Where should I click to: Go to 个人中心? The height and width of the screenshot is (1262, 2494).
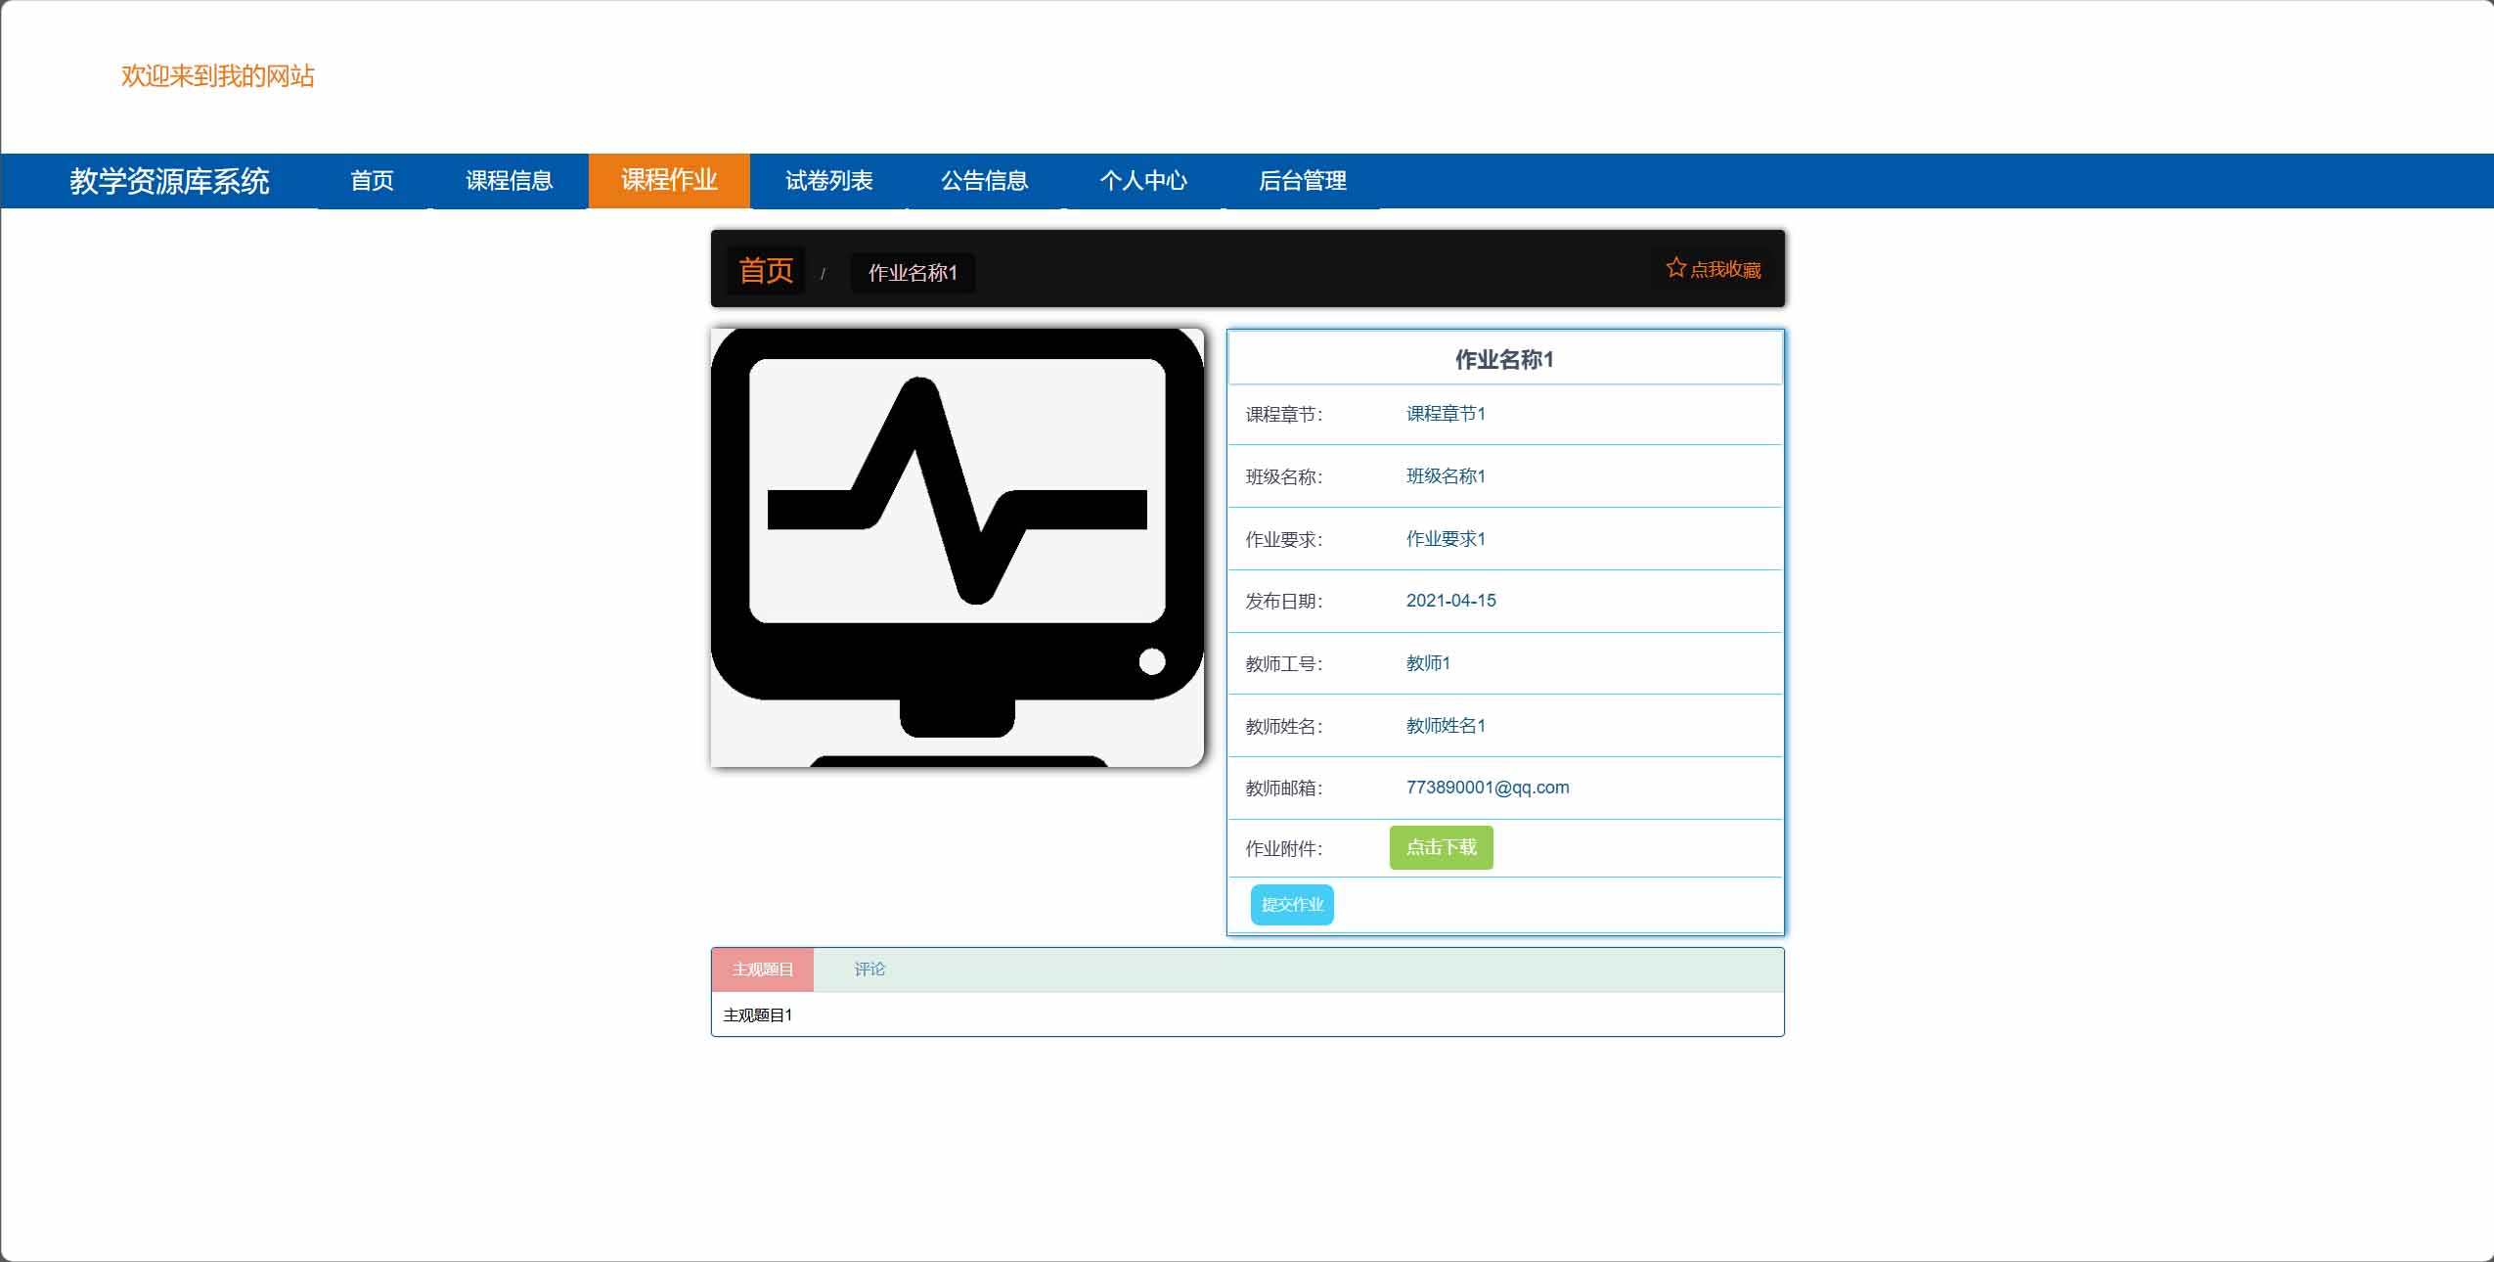1143,181
